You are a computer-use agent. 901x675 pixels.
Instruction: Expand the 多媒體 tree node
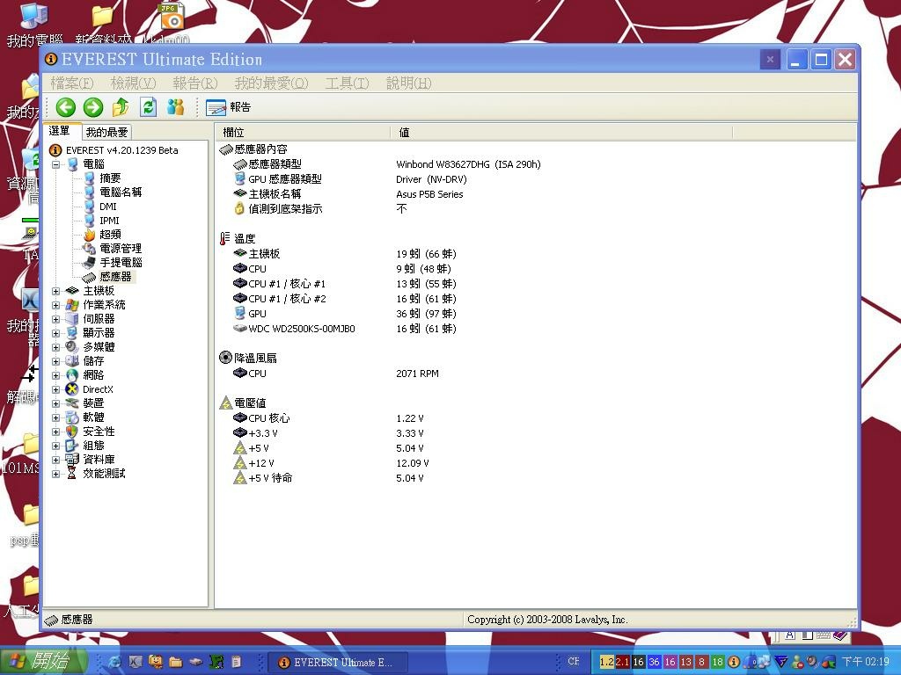coord(55,347)
